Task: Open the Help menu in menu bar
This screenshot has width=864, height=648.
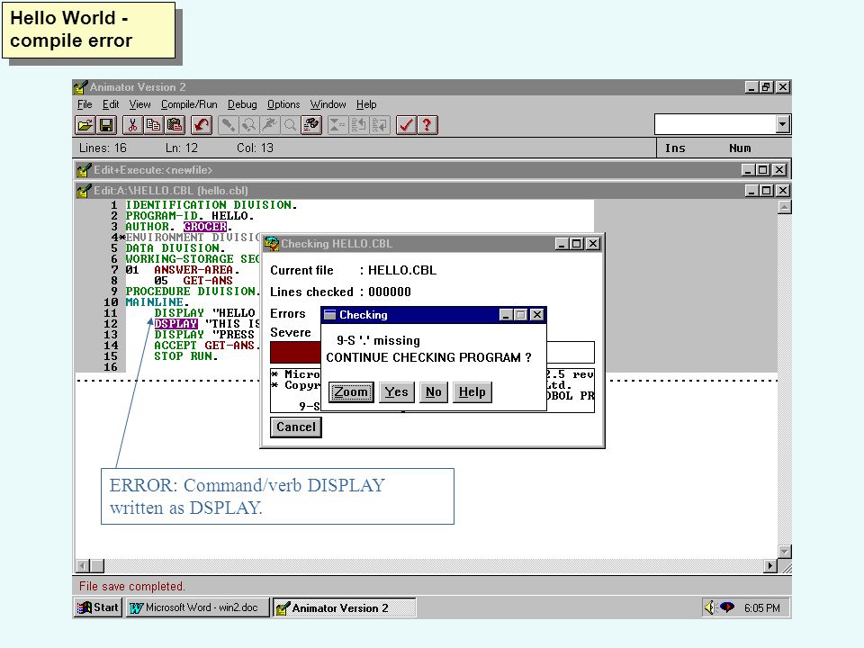Action: [x=366, y=104]
